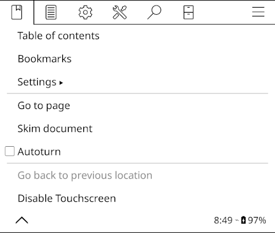Select Skim document
This screenshot has height=233, width=275.
[x=55, y=129]
